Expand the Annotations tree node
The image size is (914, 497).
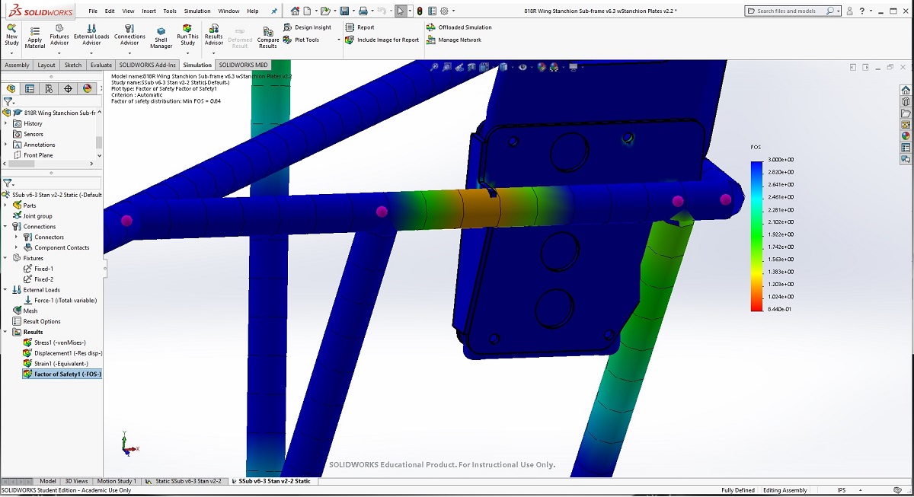(6, 145)
